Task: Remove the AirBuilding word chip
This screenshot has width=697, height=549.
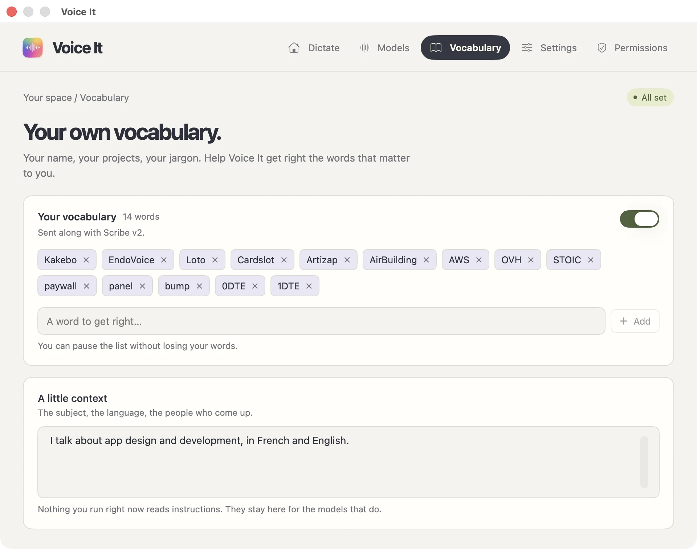Action: pyautogui.click(x=426, y=260)
